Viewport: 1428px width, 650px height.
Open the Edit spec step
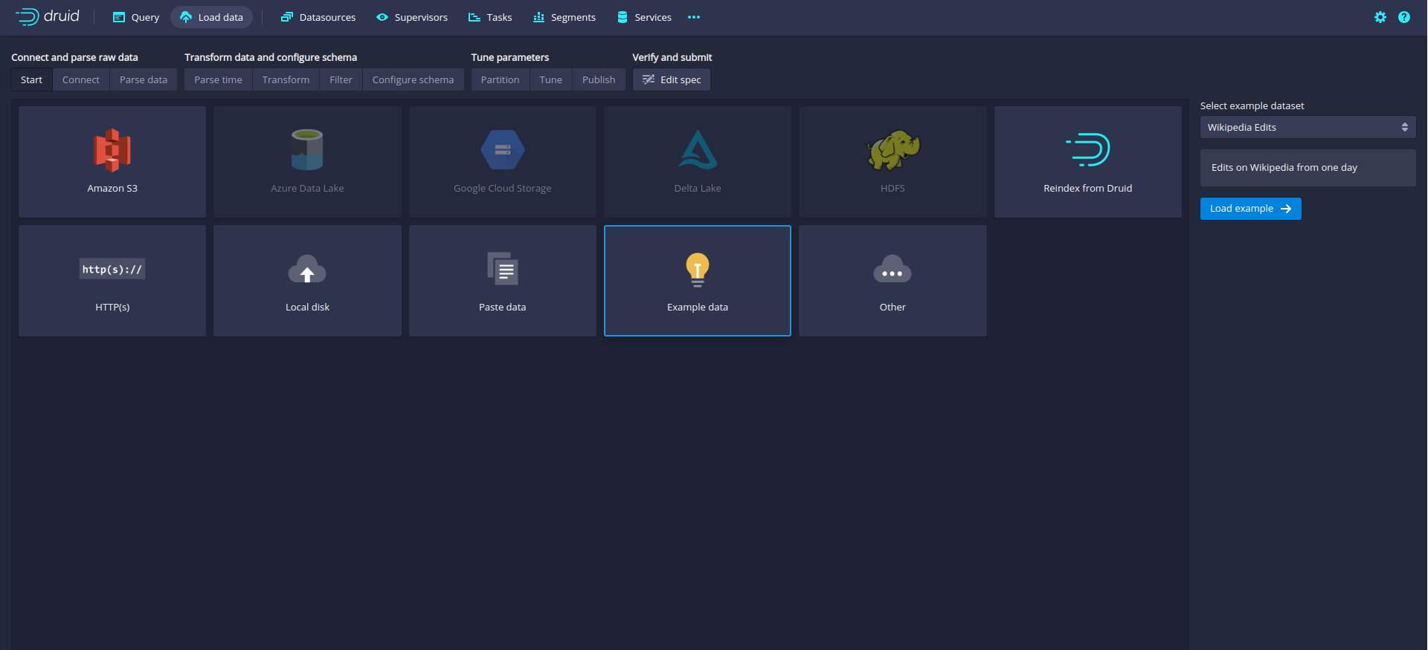[x=672, y=79]
